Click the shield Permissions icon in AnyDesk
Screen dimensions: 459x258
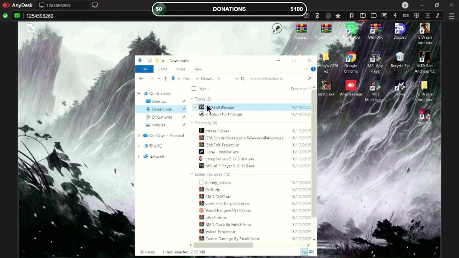click(417, 16)
